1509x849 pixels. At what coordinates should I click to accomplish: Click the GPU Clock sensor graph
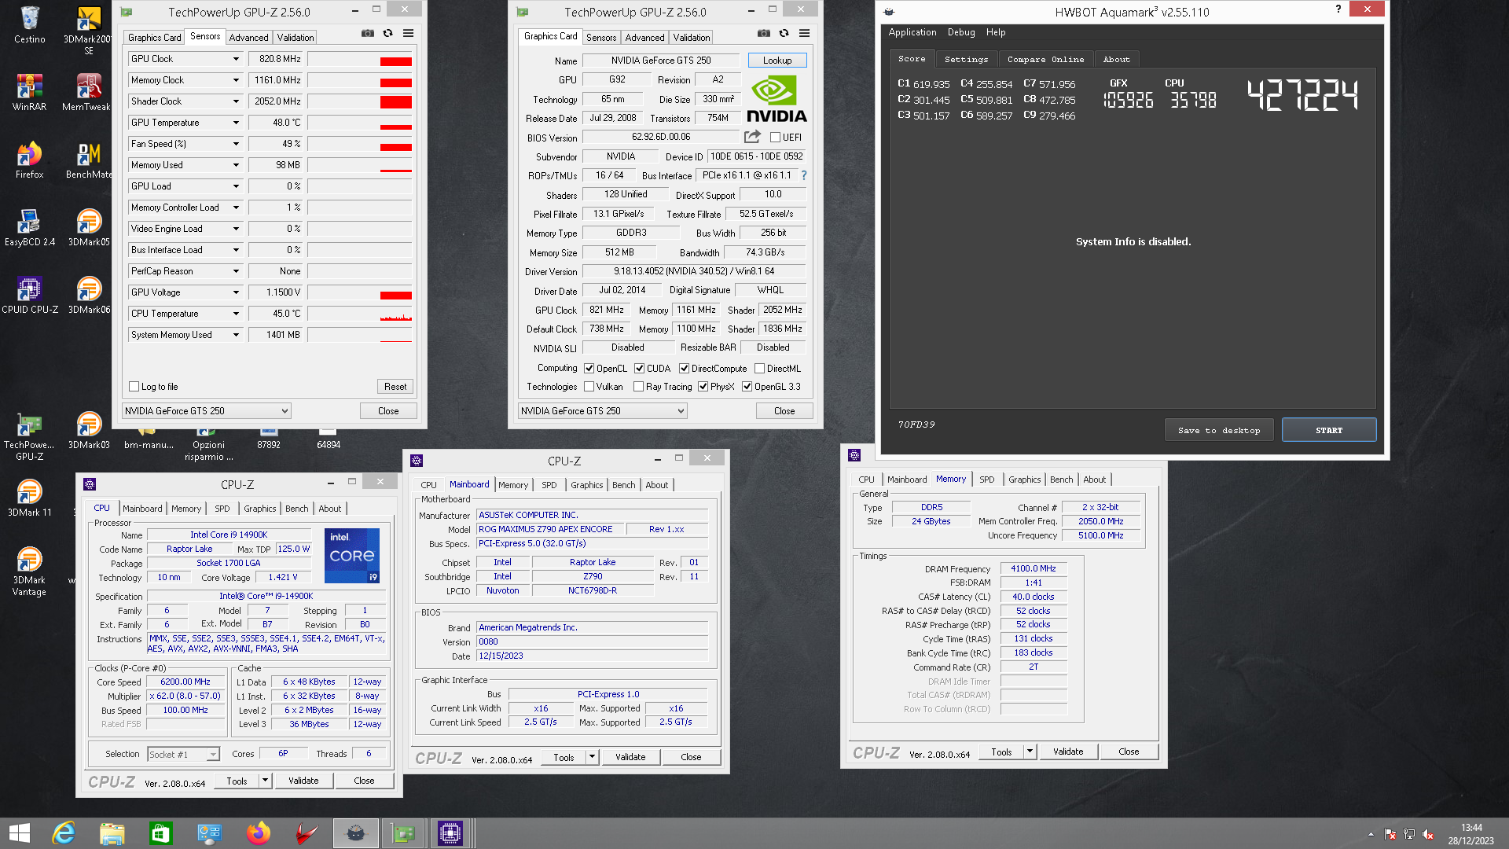[360, 59]
